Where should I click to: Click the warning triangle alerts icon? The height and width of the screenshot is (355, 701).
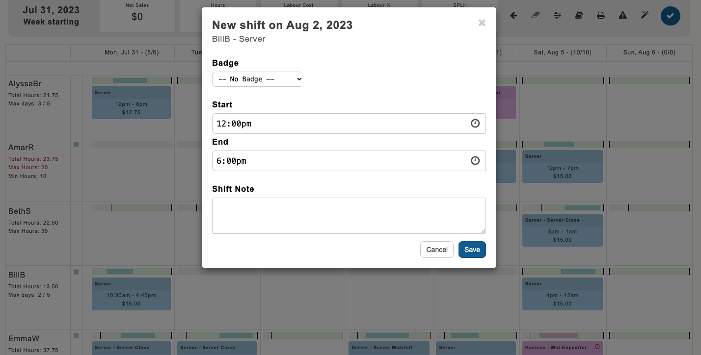click(x=622, y=15)
